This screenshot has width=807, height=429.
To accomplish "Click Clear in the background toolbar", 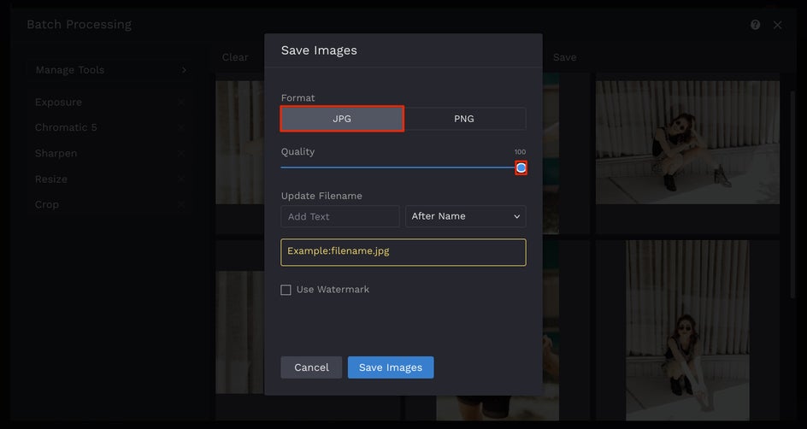I will [x=235, y=57].
